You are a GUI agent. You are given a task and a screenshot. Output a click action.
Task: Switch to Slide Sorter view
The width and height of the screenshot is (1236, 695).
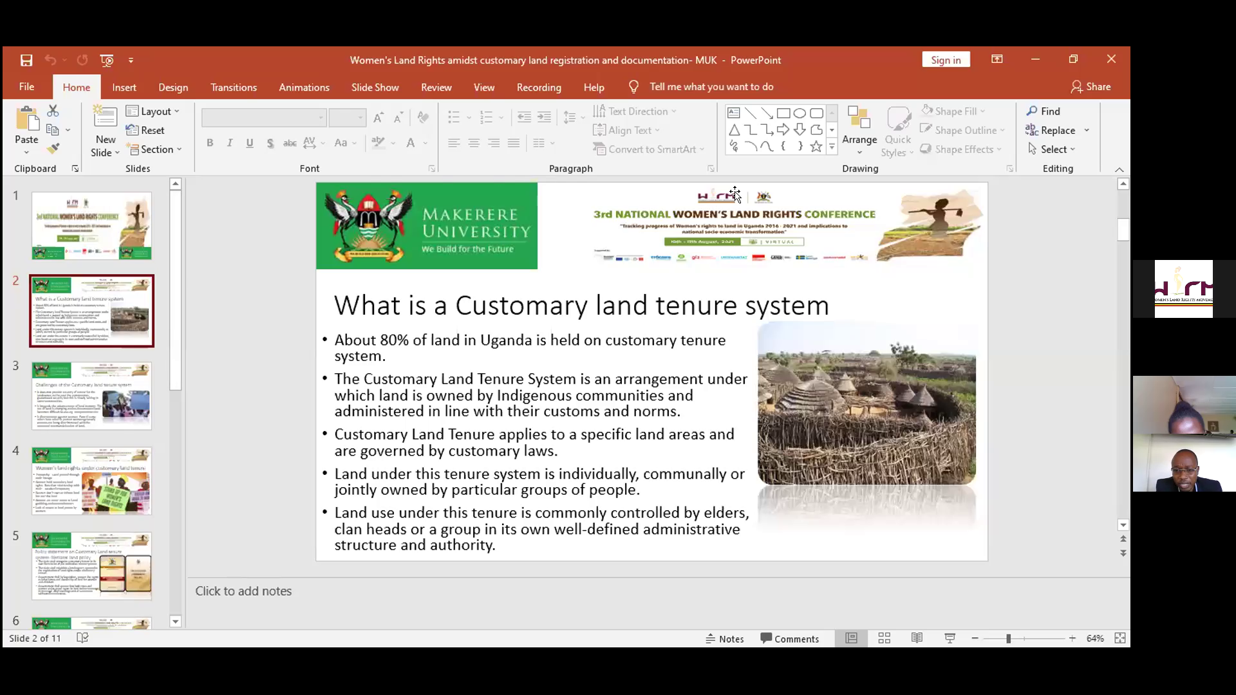click(885, 638)
